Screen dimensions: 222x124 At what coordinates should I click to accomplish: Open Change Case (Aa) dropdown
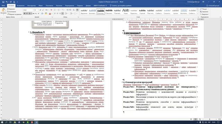click(x=46, y=10)
